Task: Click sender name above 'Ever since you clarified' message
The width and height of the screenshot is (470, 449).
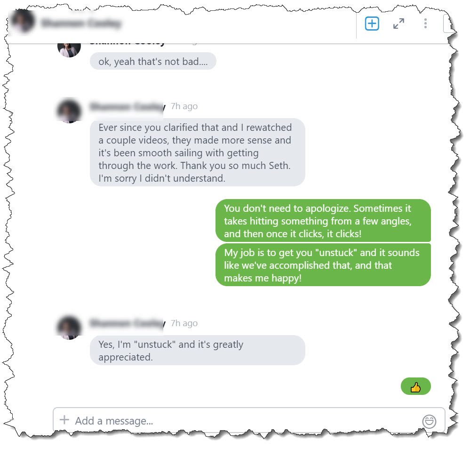Action: coord(127,106)
